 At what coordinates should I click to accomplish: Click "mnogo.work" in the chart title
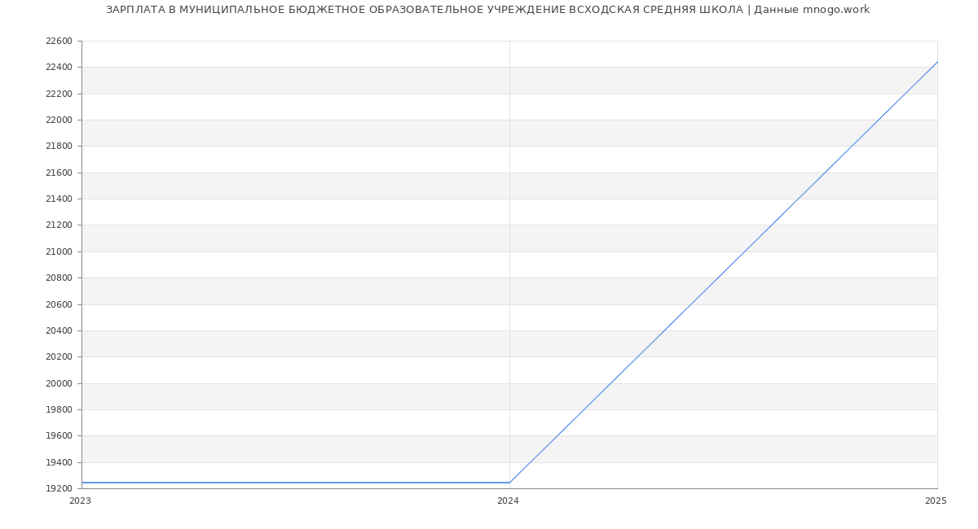click(835, 10)
